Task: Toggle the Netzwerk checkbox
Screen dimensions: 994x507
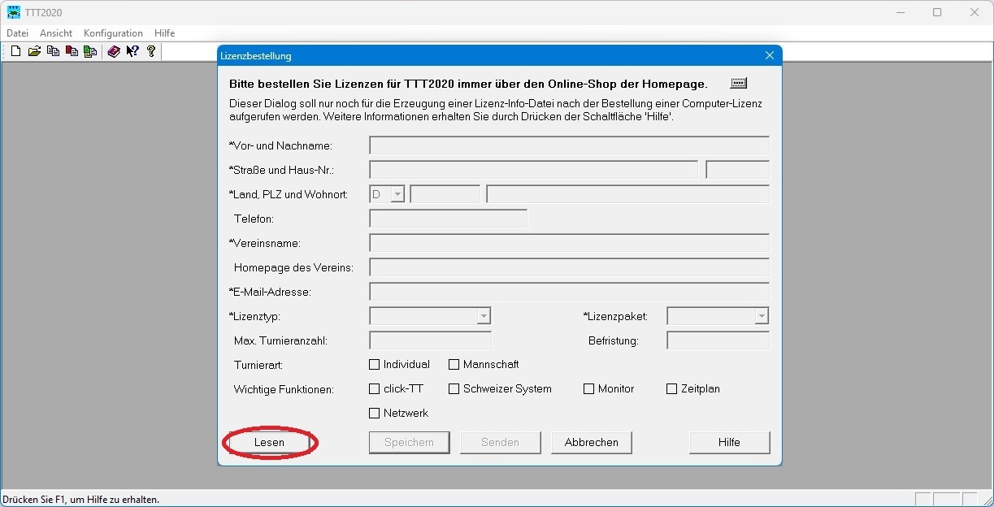Action: tap(375, 414)
